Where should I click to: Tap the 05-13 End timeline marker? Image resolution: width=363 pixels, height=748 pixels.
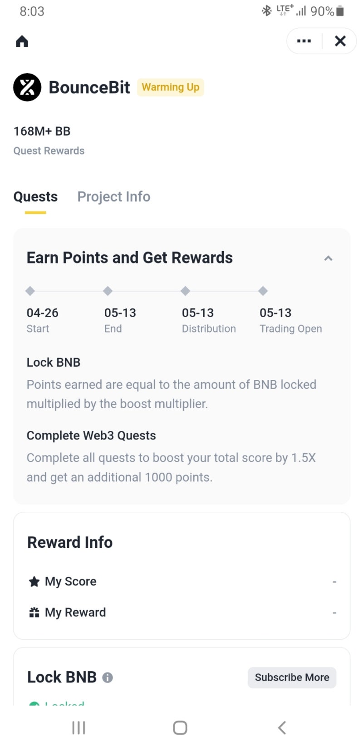[x=108, y=291]
